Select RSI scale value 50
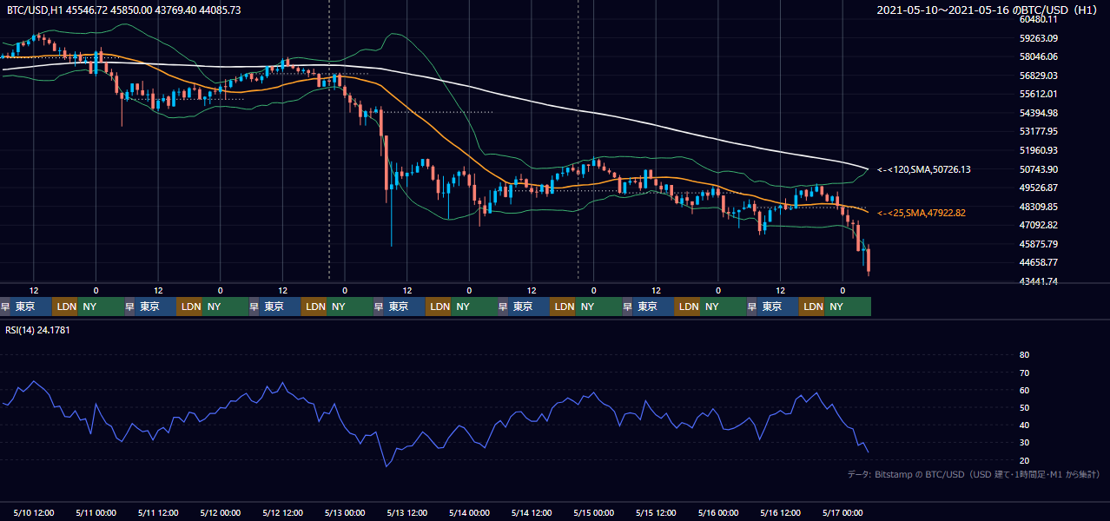 tap(1024, 407)
